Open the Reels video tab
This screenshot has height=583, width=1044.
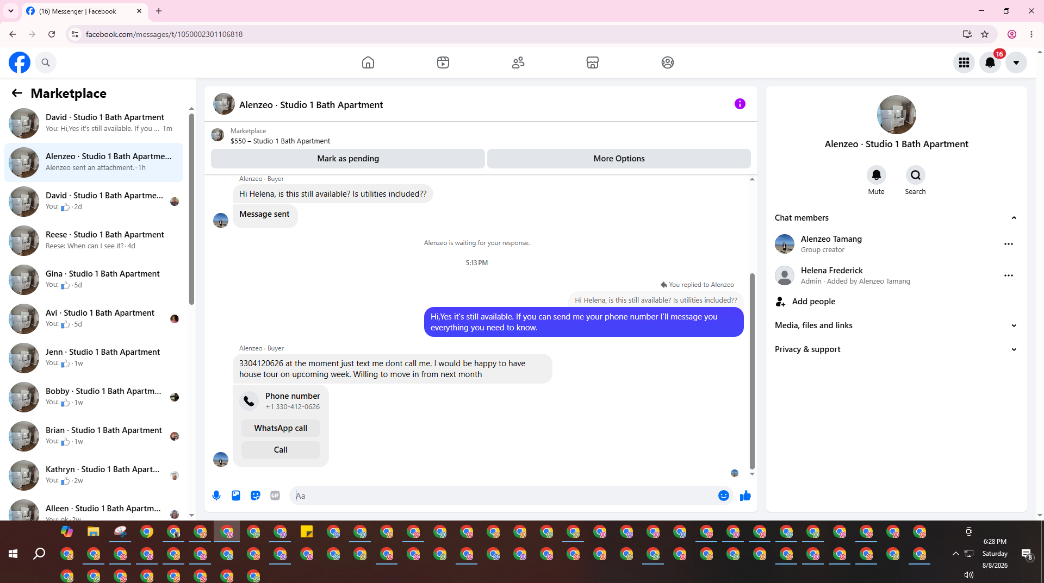click(x=443, y=62)
